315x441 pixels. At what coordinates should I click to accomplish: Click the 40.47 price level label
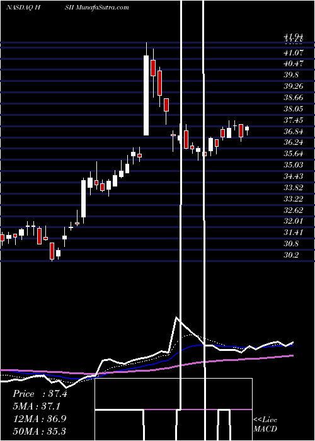pyautogui.click(x=294, y=64)
